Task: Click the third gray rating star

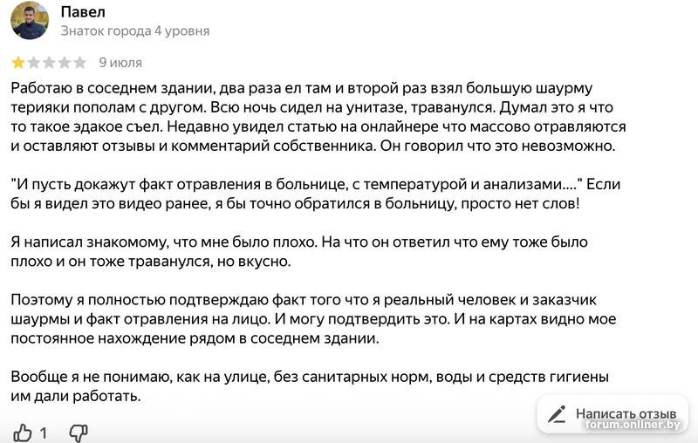Action: (50, 63)
